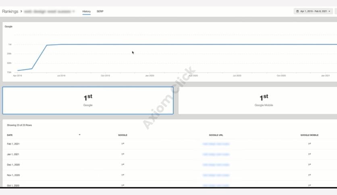Image resolution: width=337 pixels, height=195 pixels.
Task: Open the History tab
Action: coord(86,11)
